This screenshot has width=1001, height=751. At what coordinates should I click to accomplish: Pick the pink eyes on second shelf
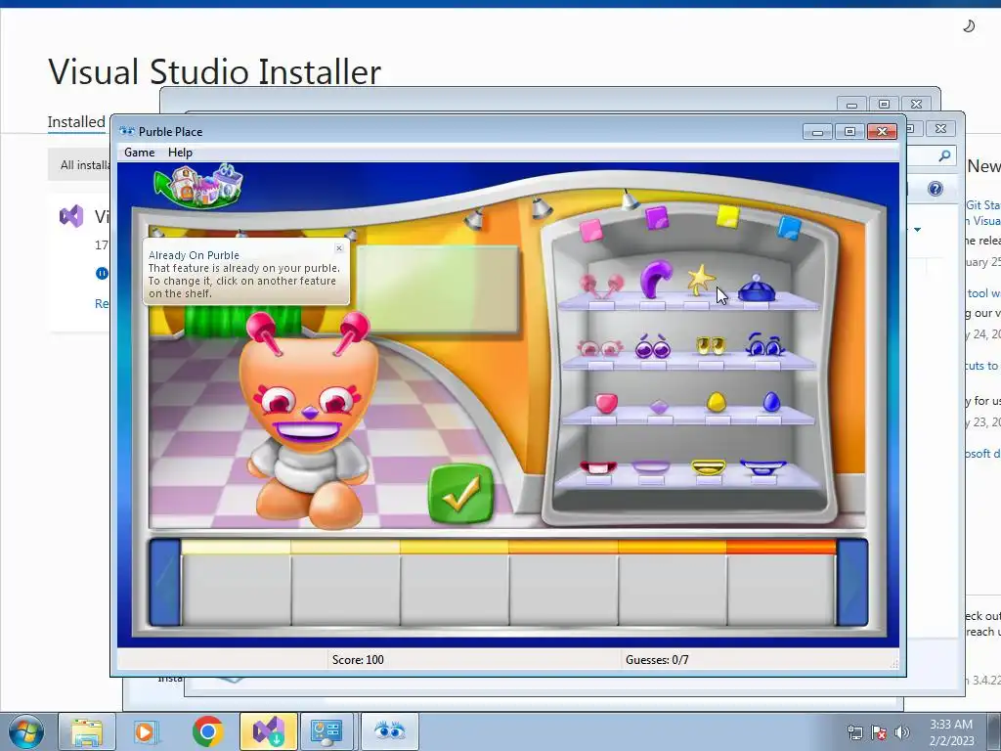600,348
